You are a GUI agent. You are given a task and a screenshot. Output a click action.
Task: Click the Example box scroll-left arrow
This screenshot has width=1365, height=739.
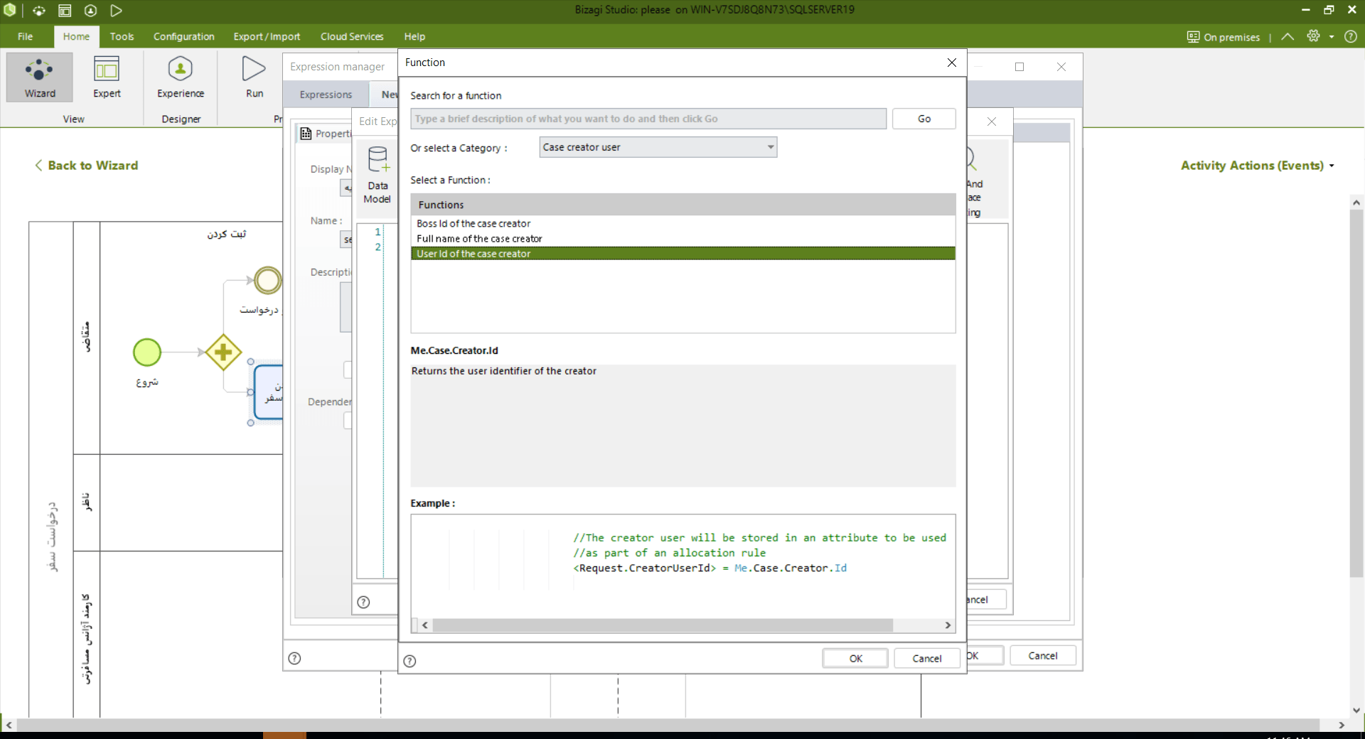[425, 625]
